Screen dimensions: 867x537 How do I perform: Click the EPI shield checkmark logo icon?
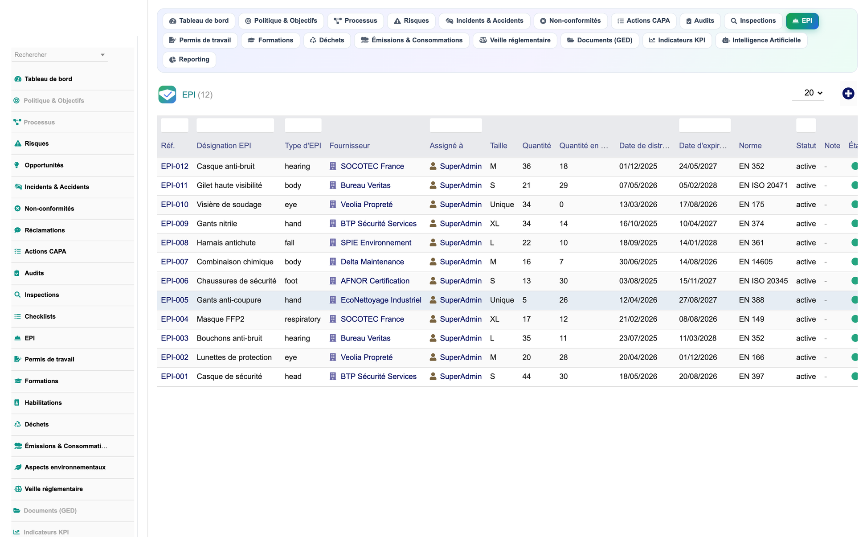tap(167, 94)
